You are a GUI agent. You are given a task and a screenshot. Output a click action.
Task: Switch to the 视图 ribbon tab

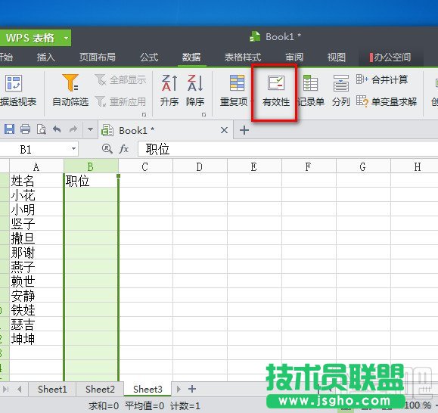click(x=337, y=57)
